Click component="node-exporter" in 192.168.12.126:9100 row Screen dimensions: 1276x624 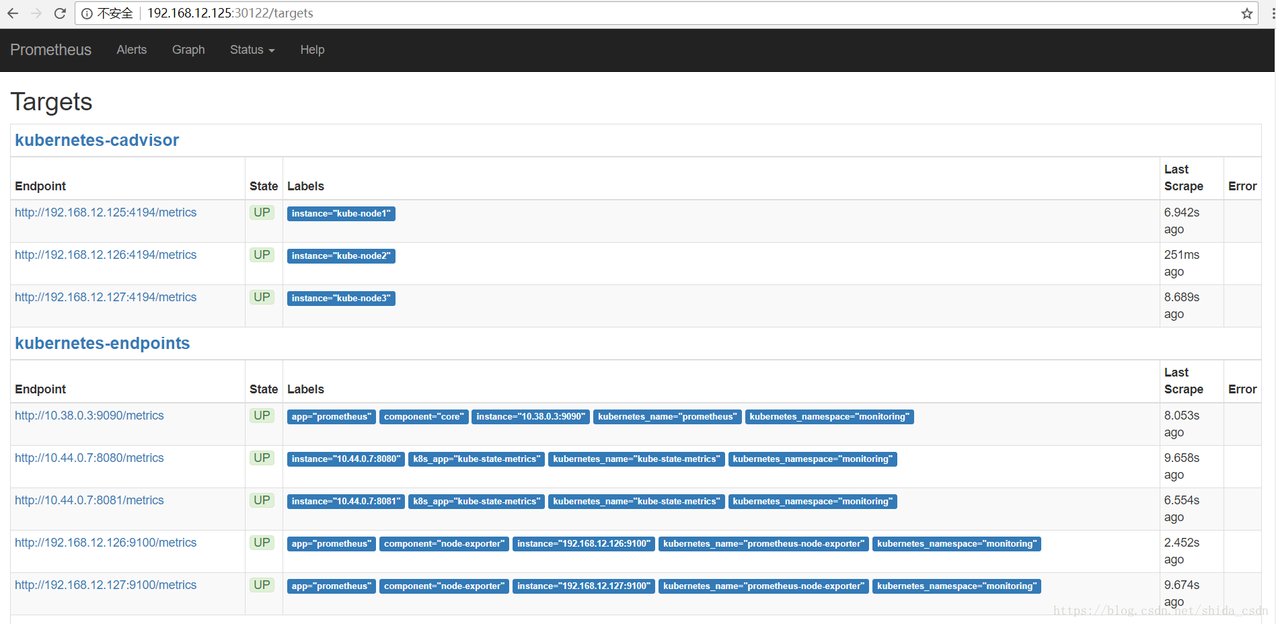(444, 544)
